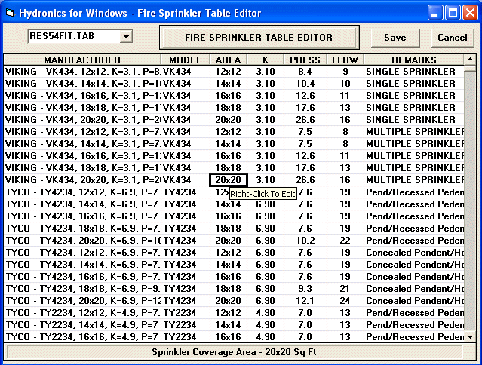Viewport: 482px width, 365px height.
Task: Select the FLOW cell showing 10
Action: point(345,84)
